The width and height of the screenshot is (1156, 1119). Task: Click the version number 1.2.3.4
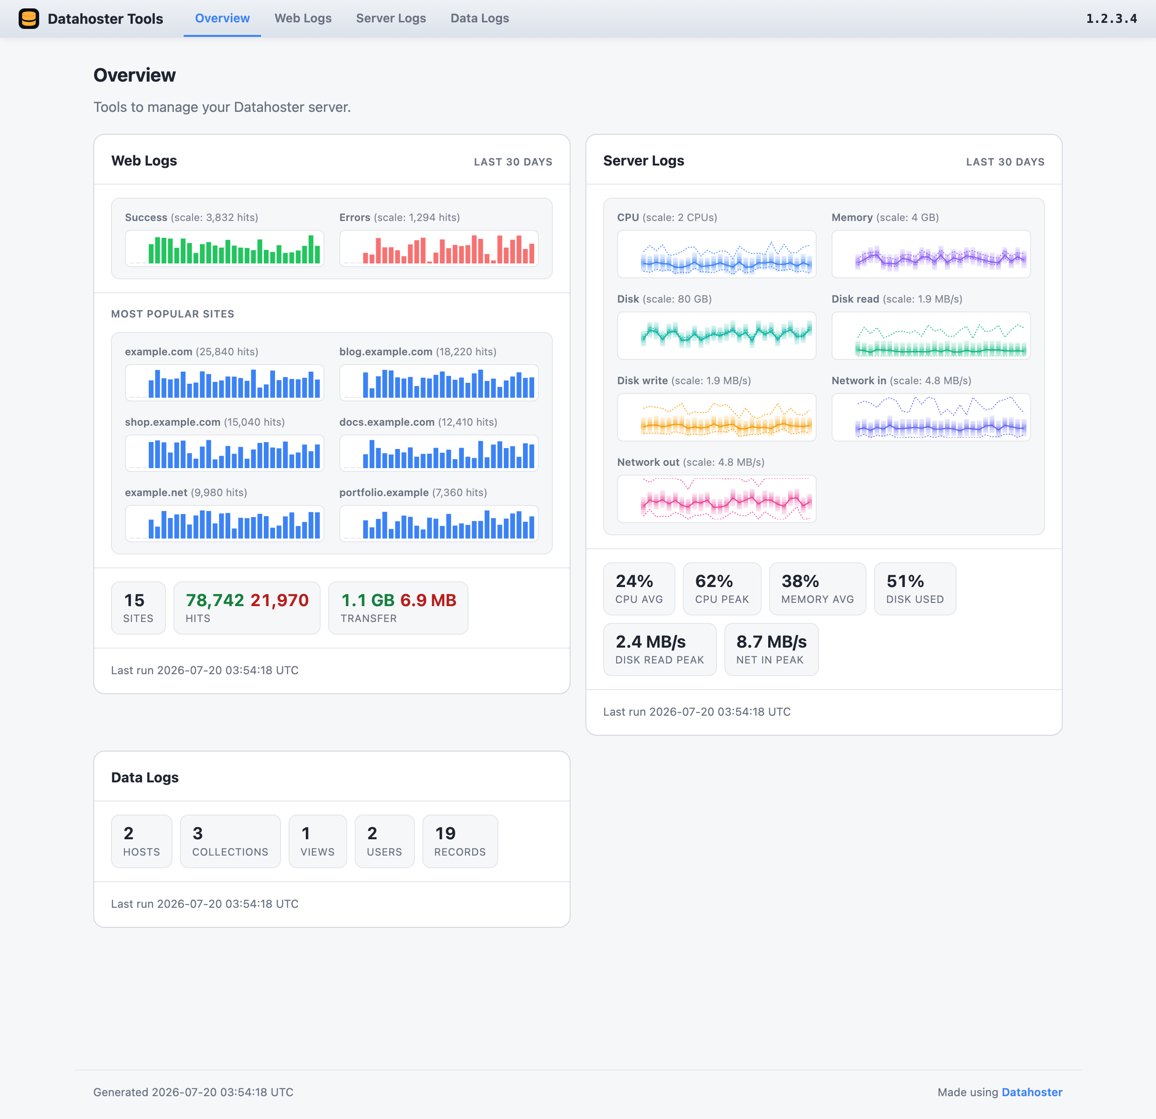pyautogui.click(x=1111, y=18)
